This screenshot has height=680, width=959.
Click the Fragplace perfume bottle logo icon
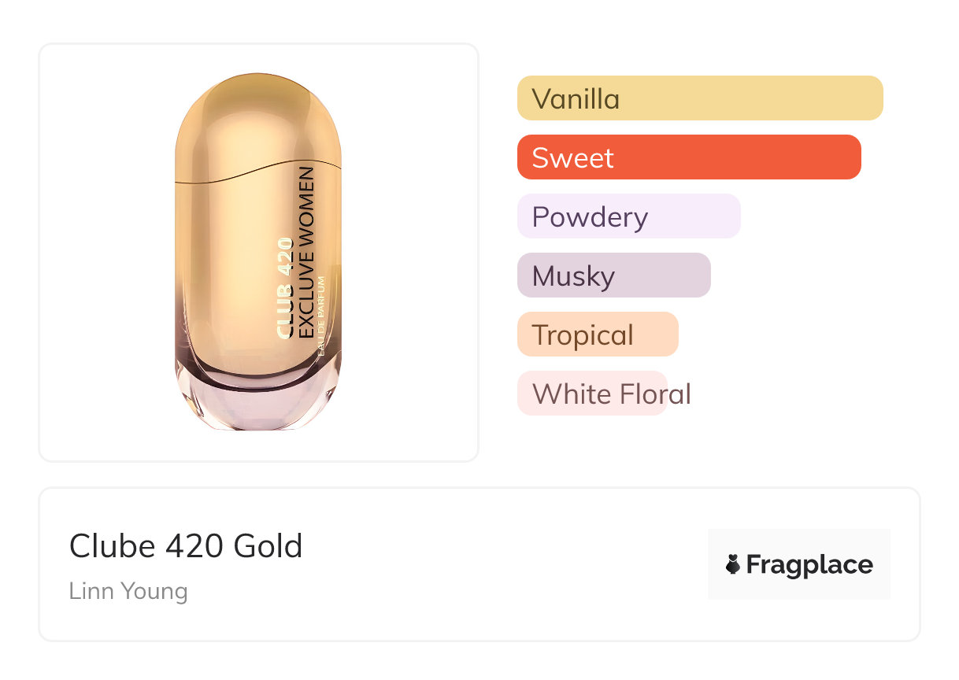click(x=733, y=564)
